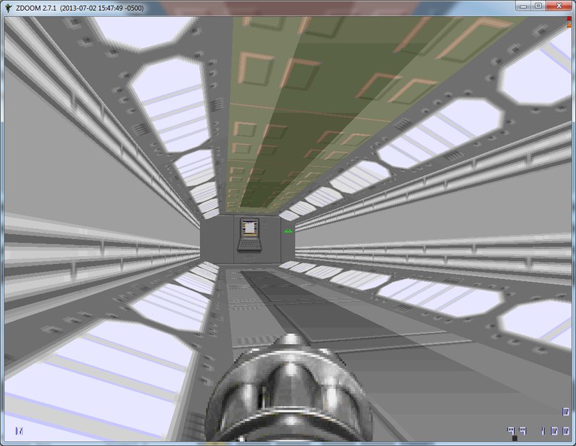This screenshot has height=446, width=576.
Task: Click the small dark ammo-type icon under 99
Action: tap(515, 438)
